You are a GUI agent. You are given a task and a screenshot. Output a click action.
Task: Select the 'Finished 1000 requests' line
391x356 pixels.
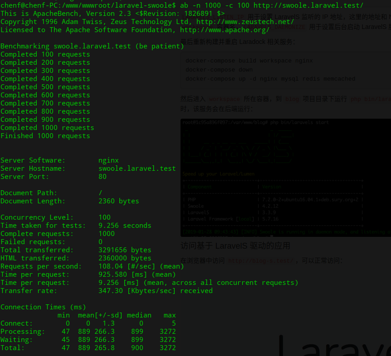pyautogui.click(x=45, y=136)
